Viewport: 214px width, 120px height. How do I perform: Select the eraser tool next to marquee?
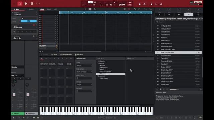[x=95, y=9]
